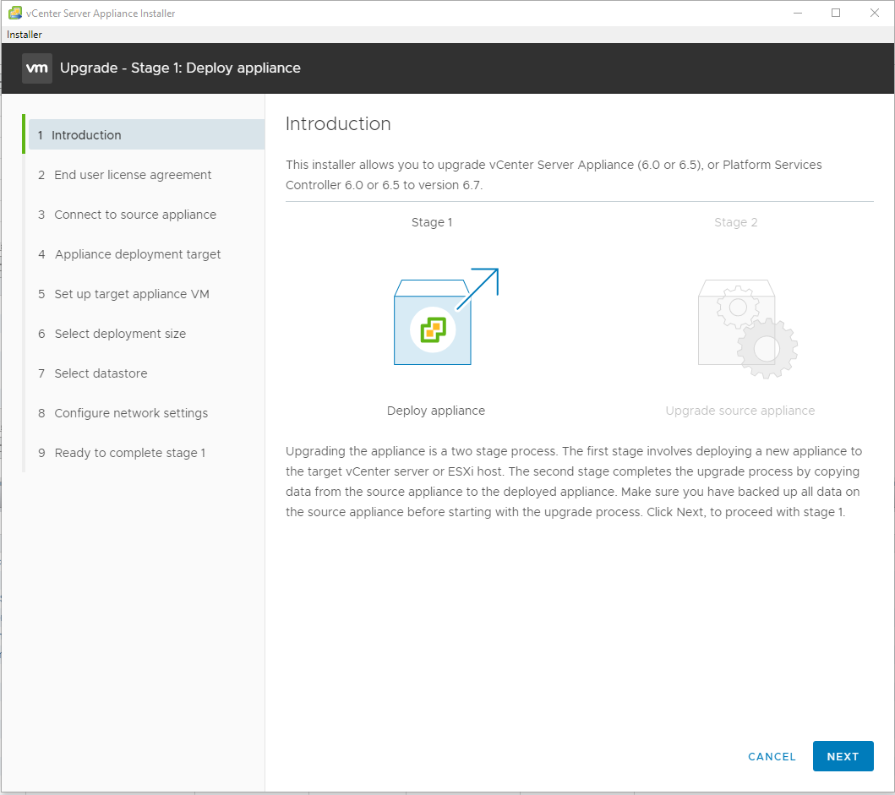Go to End user license agreement step
Image resolution: width=895 pixels, height=795 pixels.
[x=133, y=175]
